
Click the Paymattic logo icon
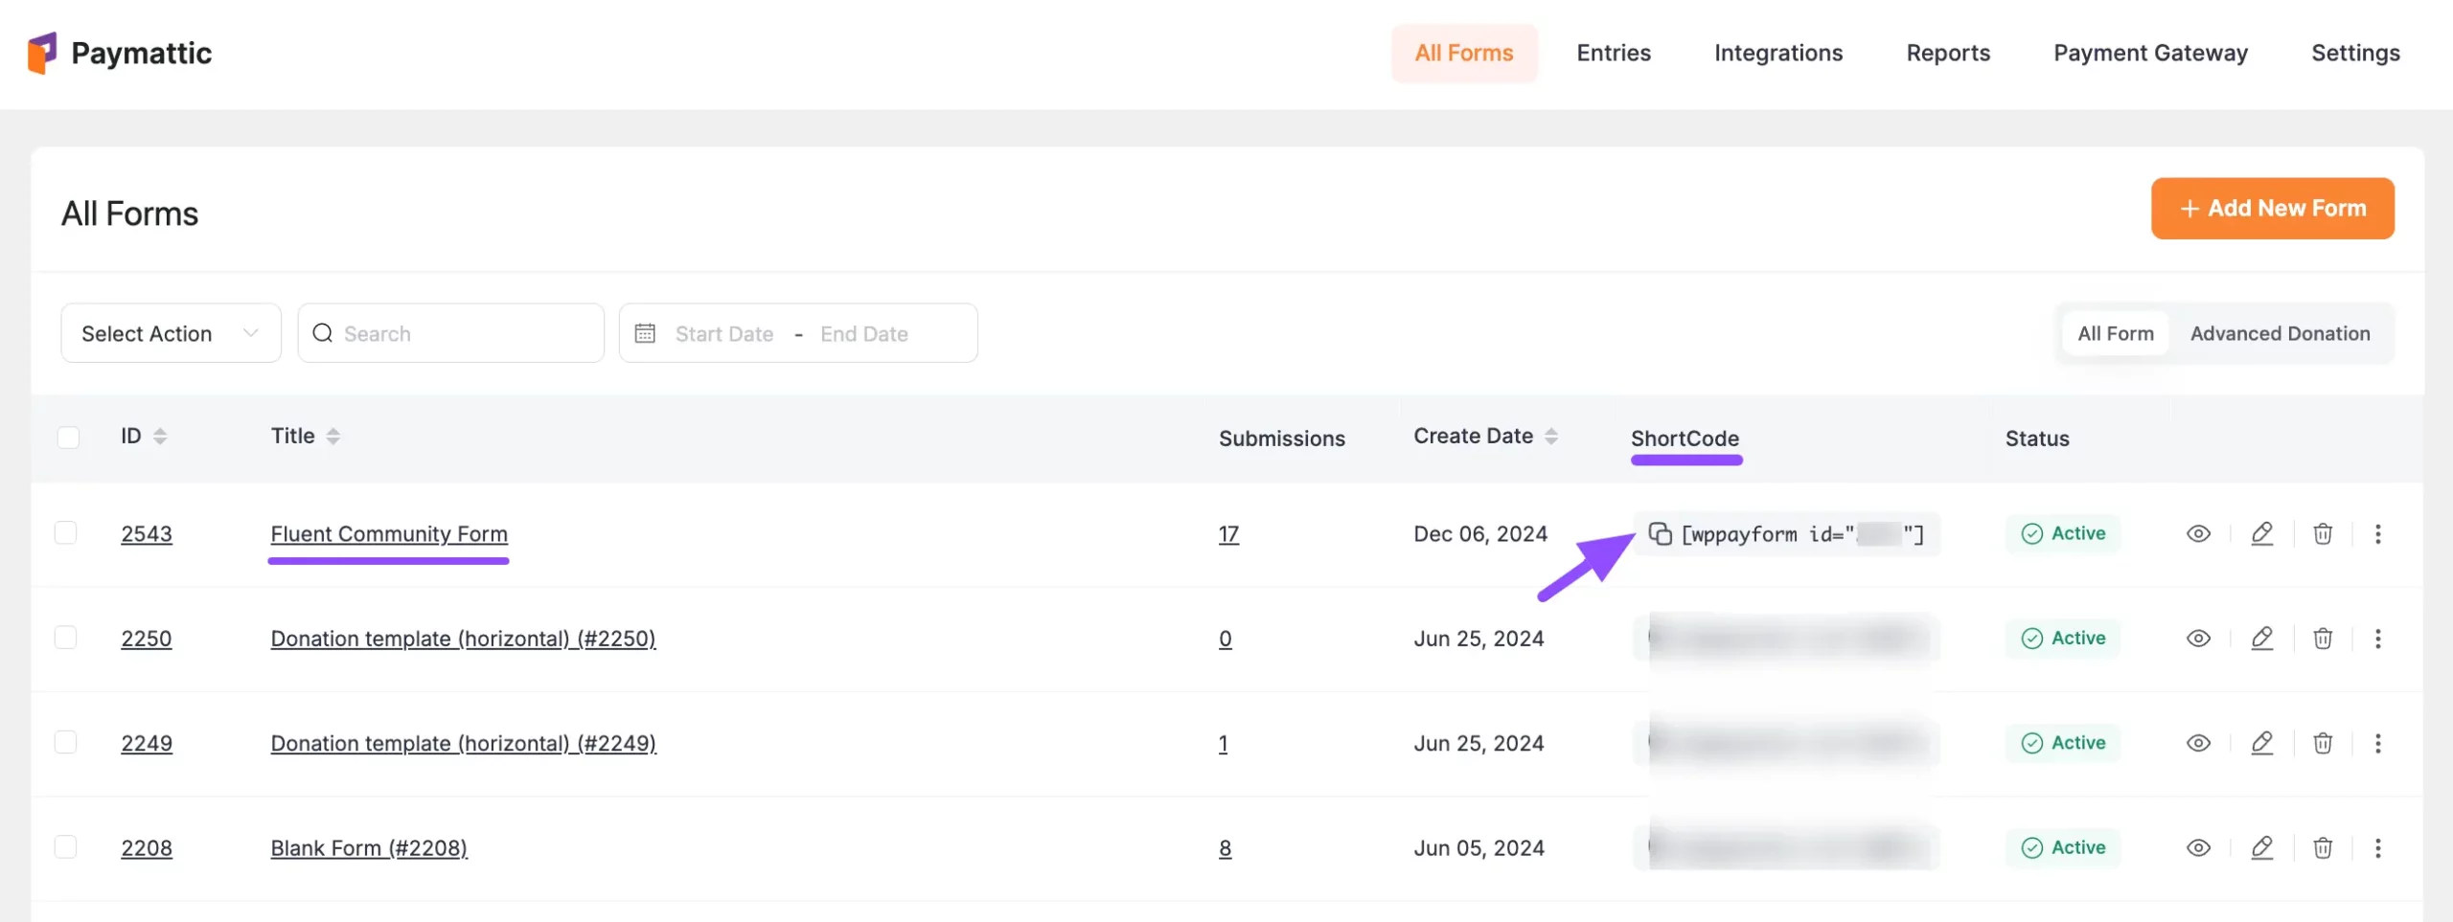[42, 53]
